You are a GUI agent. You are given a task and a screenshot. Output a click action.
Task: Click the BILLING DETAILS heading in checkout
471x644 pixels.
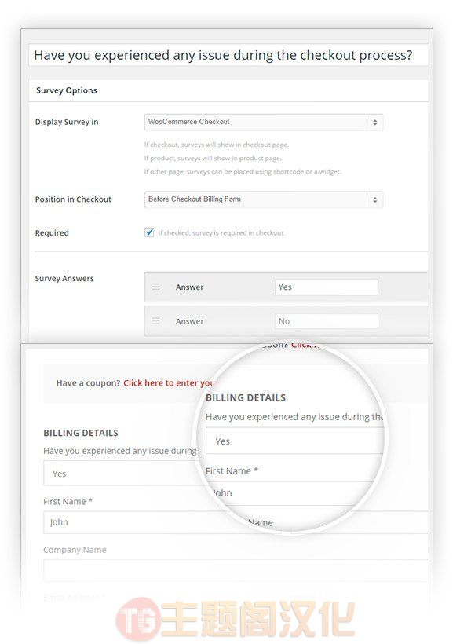[81, 433]
